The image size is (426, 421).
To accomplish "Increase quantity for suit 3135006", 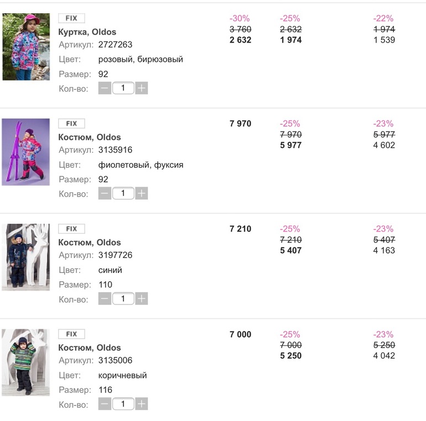I will pos(142,404).
